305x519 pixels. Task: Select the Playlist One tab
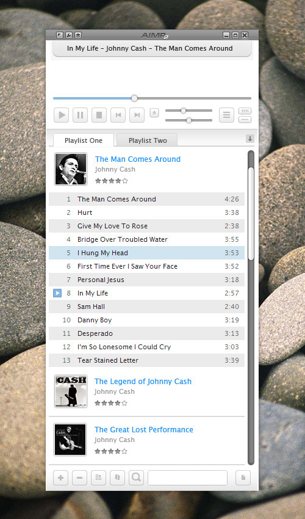point(84,140)
